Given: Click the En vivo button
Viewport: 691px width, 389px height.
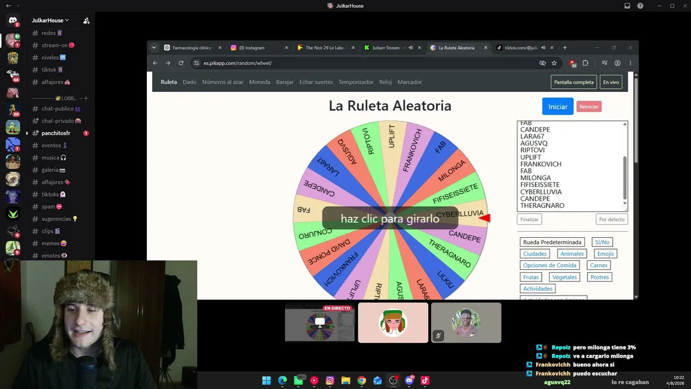Looking at the screenshot, I should [x=611, y=82].
